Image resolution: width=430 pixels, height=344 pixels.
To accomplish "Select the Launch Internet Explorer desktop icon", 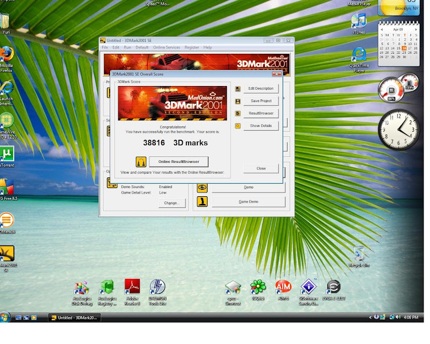I will tap(6, 94).
